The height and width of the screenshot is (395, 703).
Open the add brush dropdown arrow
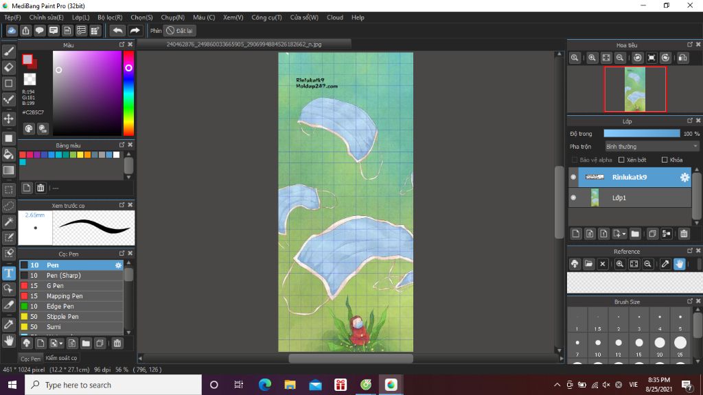pyautogui.click(x=60, y=344)
